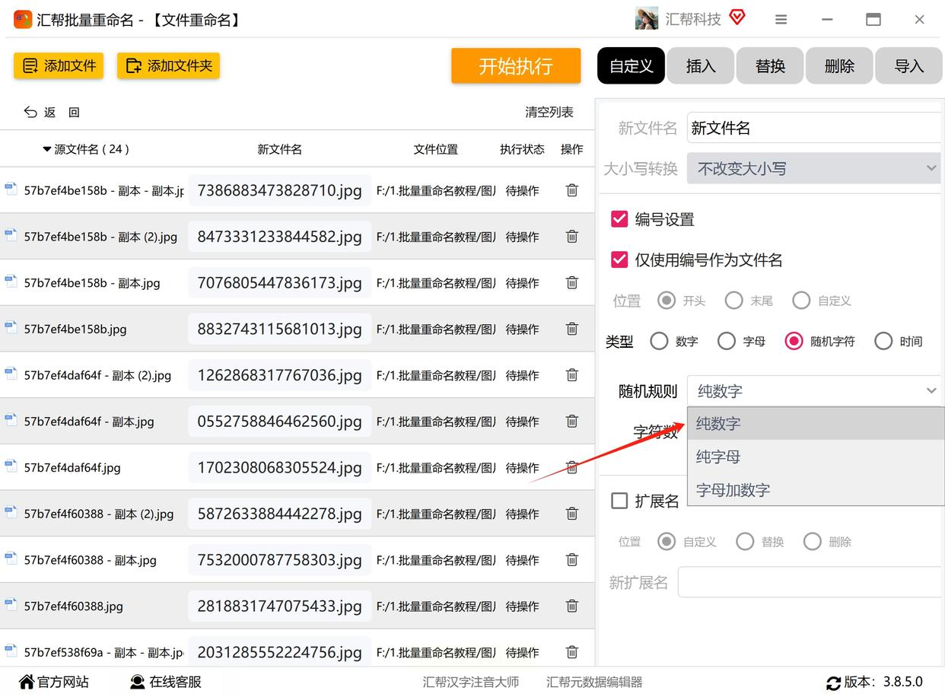Select the 时间 type radio button
This screenshot has width=945, height=697.
point(883,341)
